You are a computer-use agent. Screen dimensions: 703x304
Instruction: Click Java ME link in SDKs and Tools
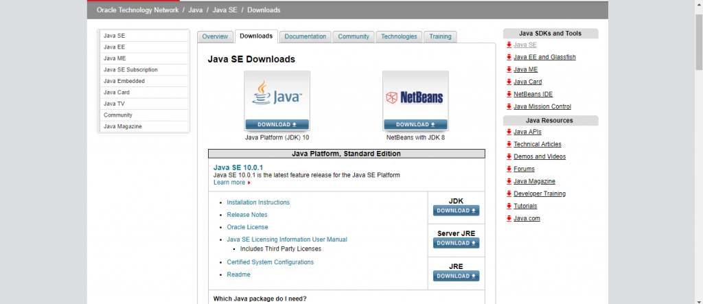click(525, 69)
